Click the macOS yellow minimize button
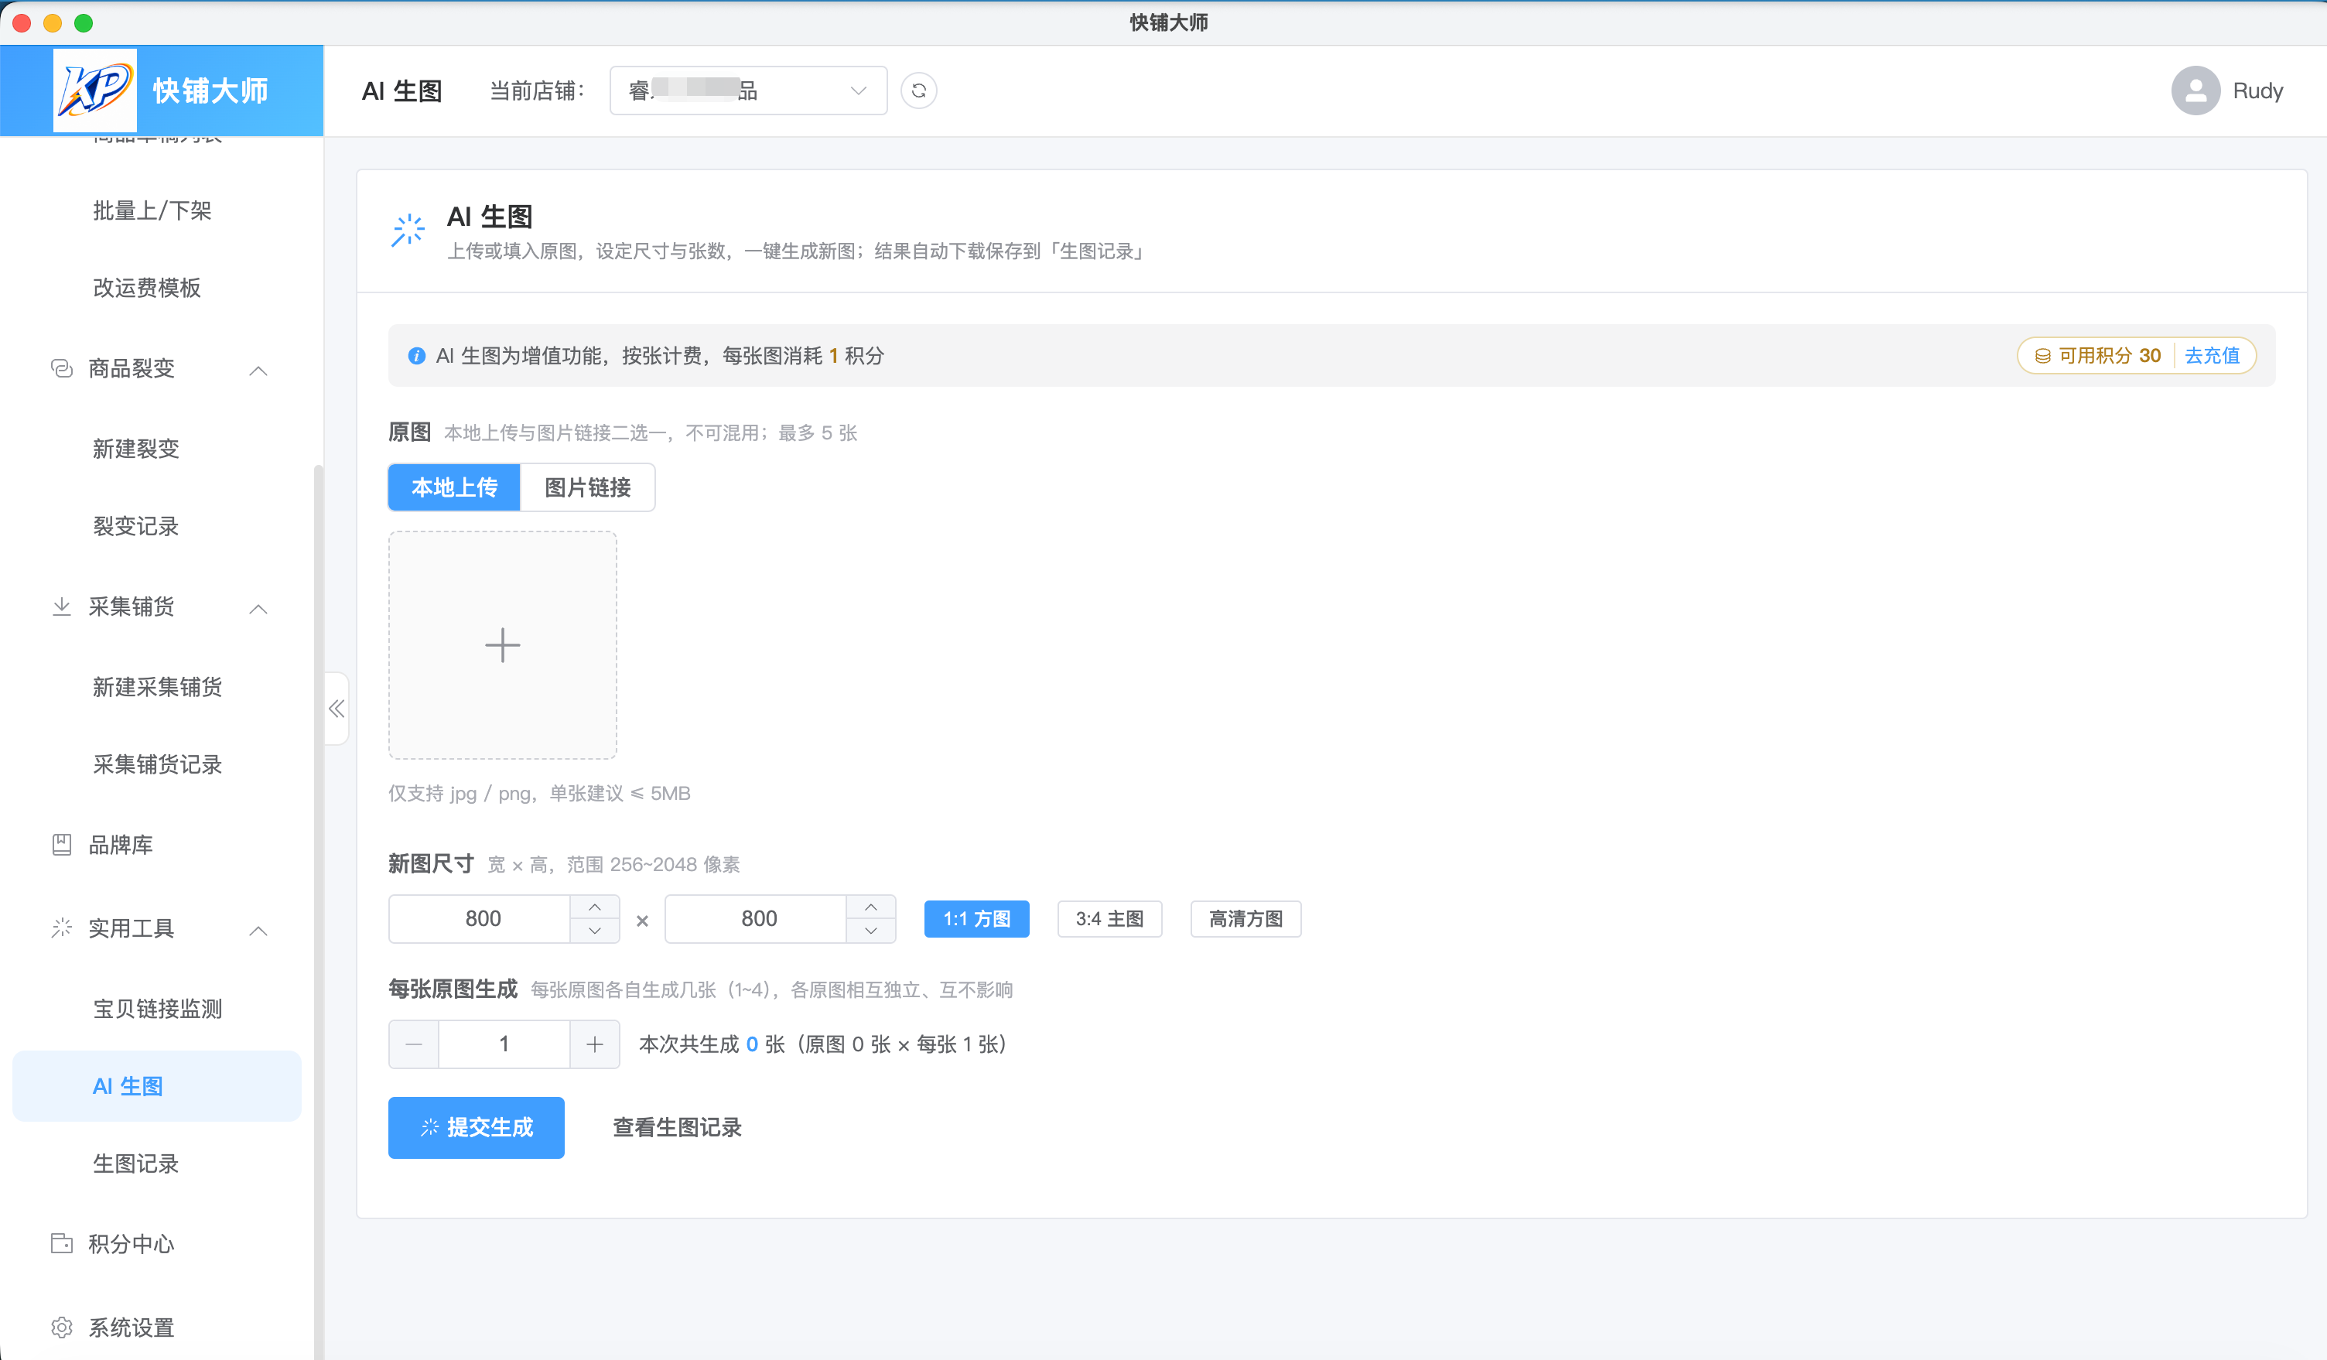This screenshot has height=1360, width=2327. 53,22
